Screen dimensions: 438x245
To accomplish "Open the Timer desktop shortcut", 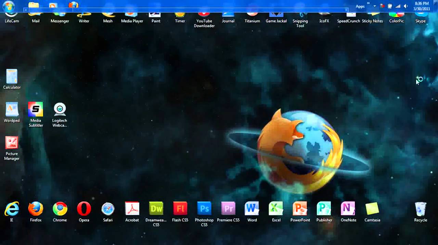I will click(x=180, y=18).
